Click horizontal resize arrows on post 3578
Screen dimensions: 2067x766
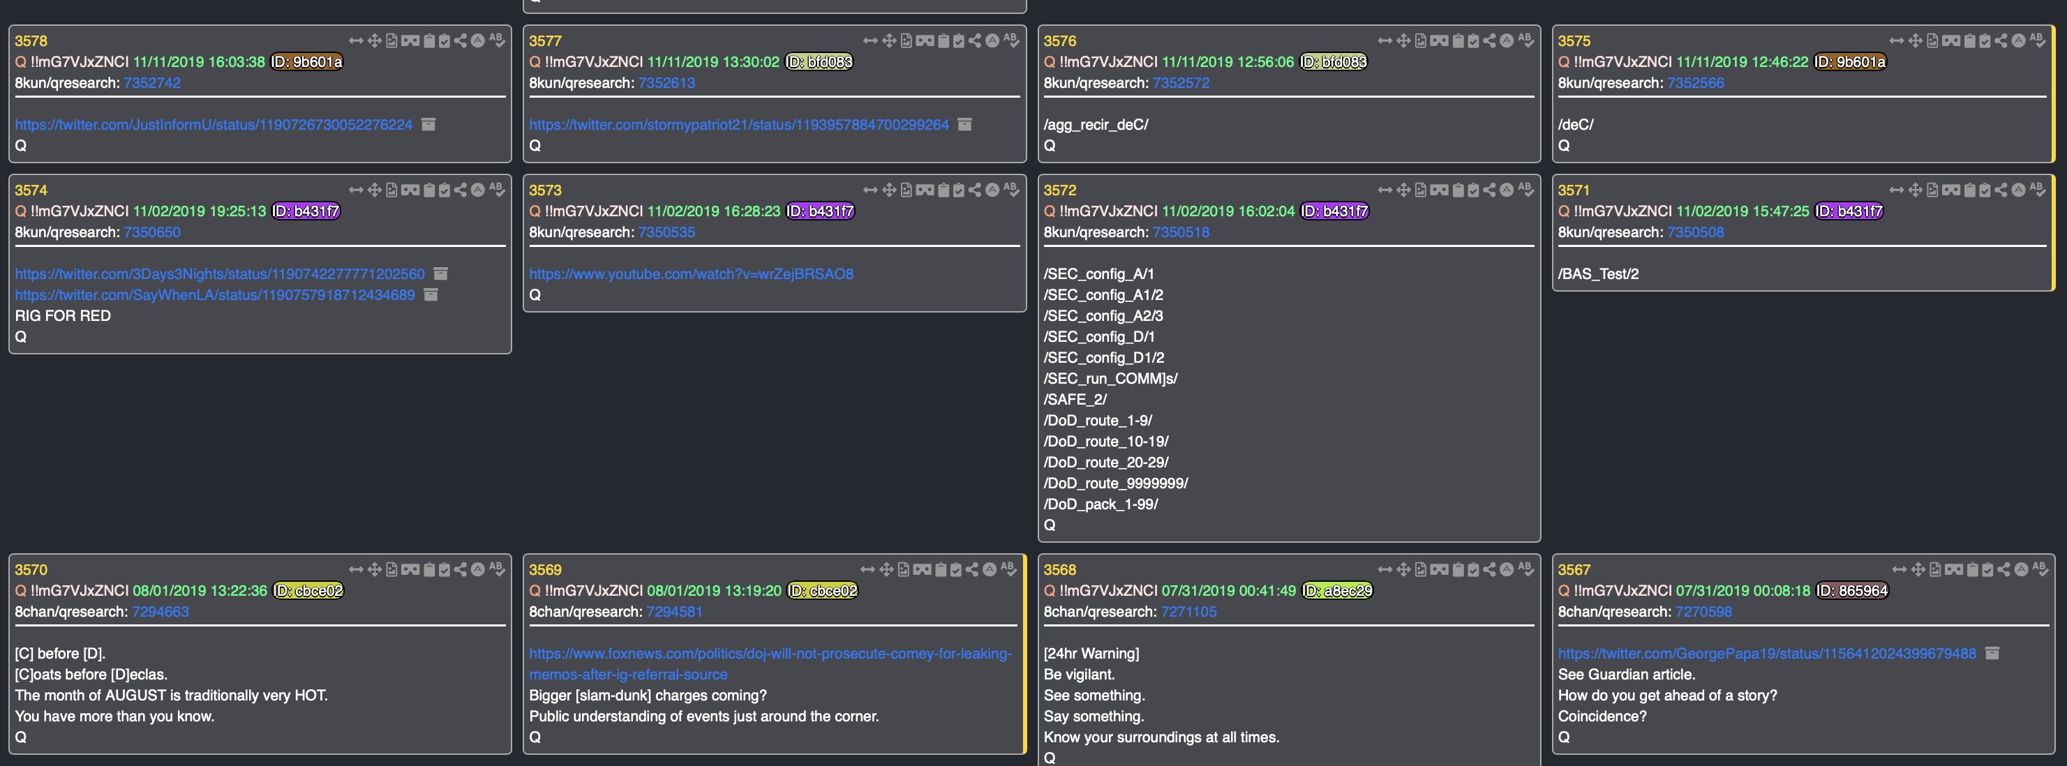(x=355, y=41)
